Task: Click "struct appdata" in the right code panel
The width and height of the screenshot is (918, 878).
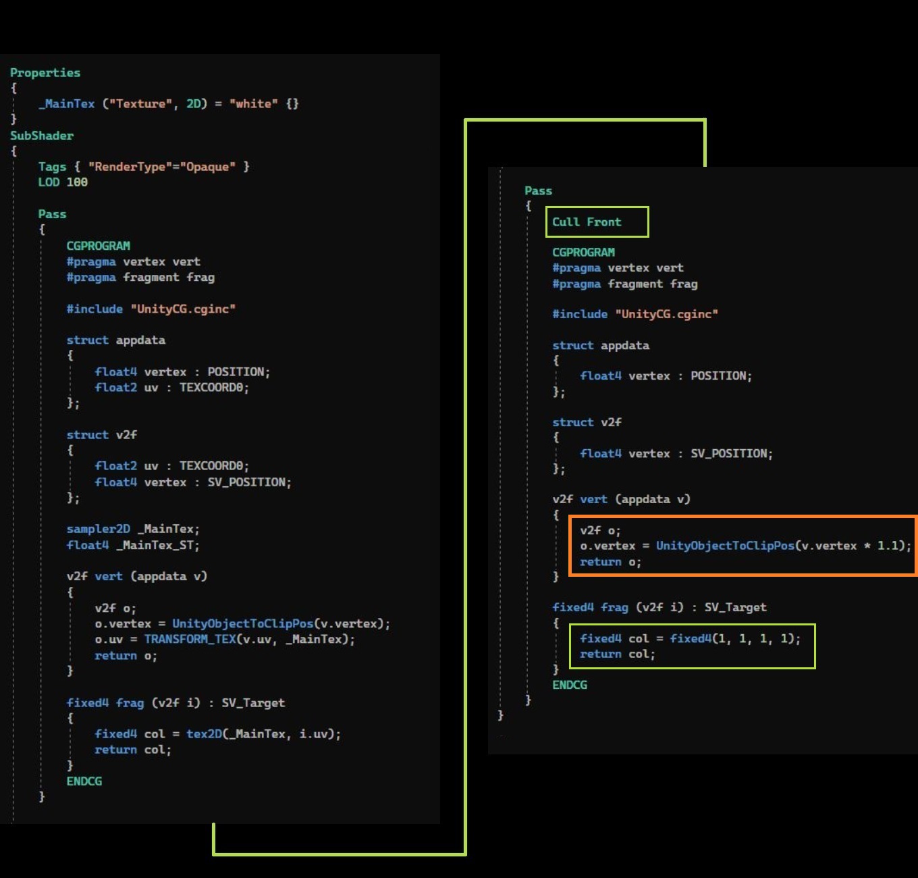Action: tap(601, 345)
